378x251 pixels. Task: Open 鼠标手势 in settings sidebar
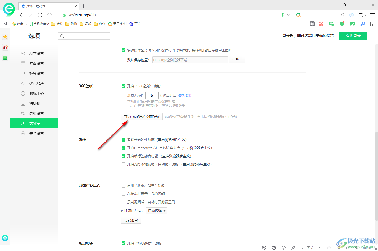tap(34, 93)
